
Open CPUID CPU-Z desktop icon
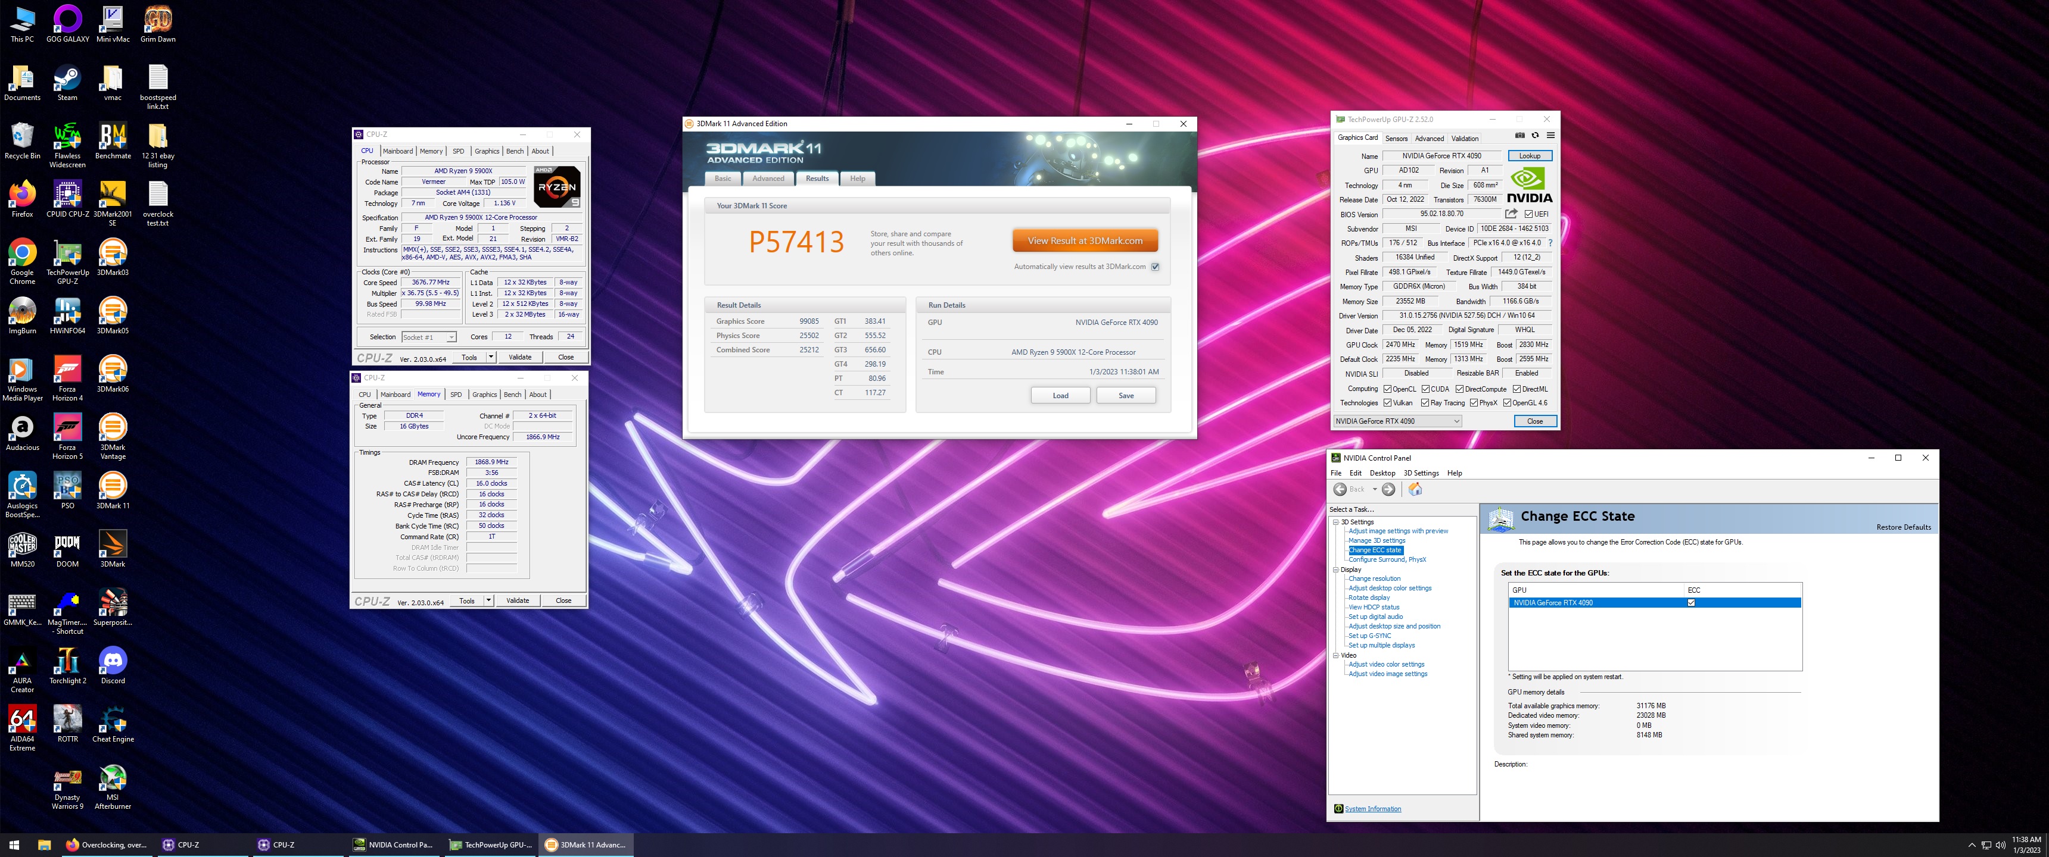coord(68,199)
